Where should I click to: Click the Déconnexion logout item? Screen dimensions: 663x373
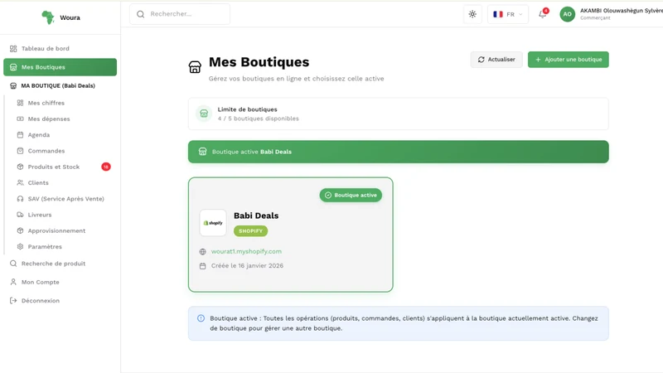click(40, 301)
